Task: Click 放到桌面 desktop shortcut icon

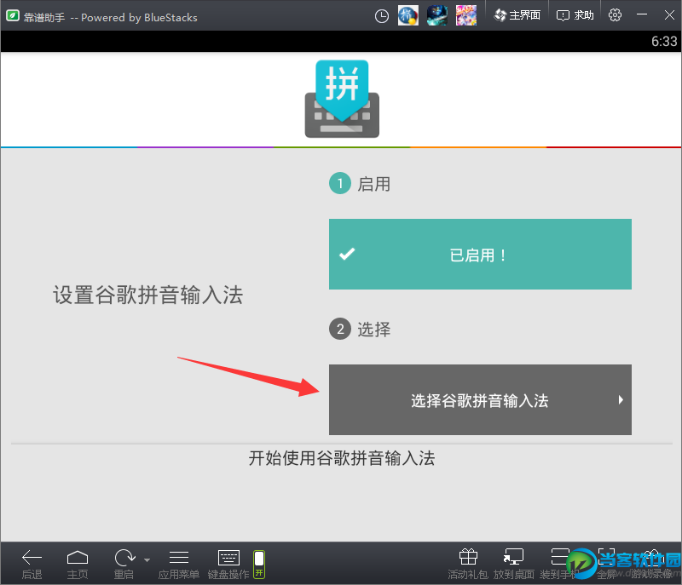Action: click(513, 557)
